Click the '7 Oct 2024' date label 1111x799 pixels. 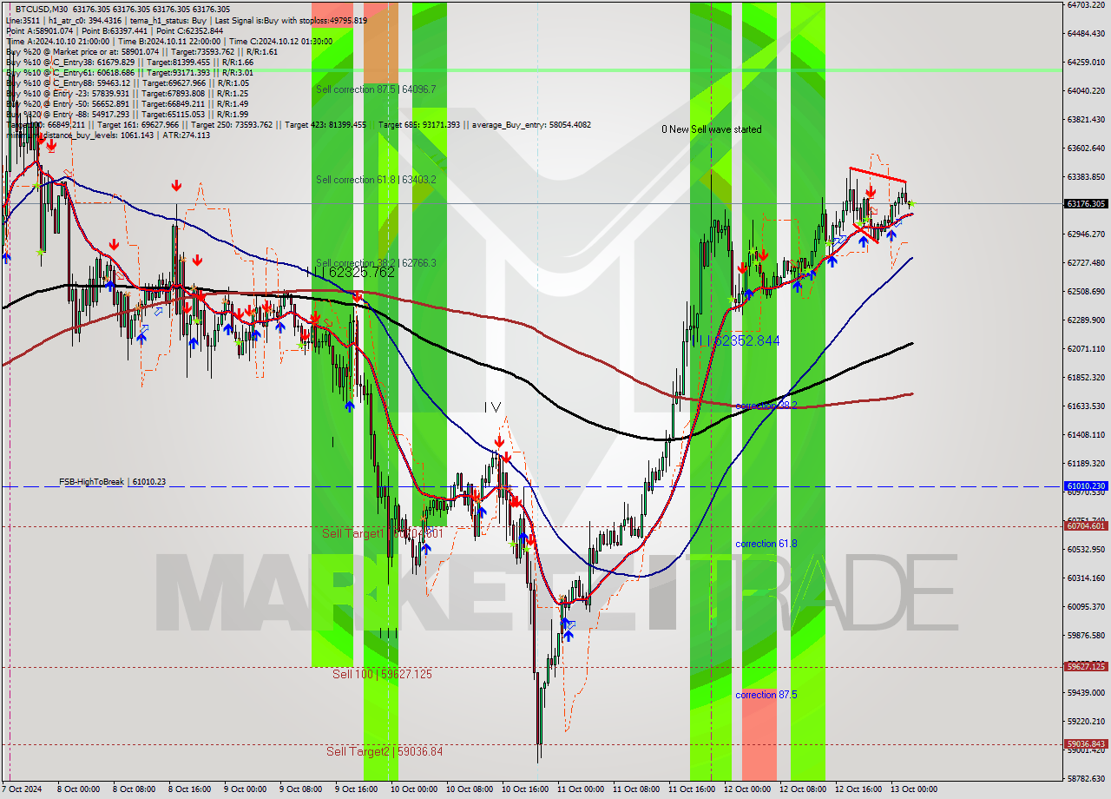(23, 789)
